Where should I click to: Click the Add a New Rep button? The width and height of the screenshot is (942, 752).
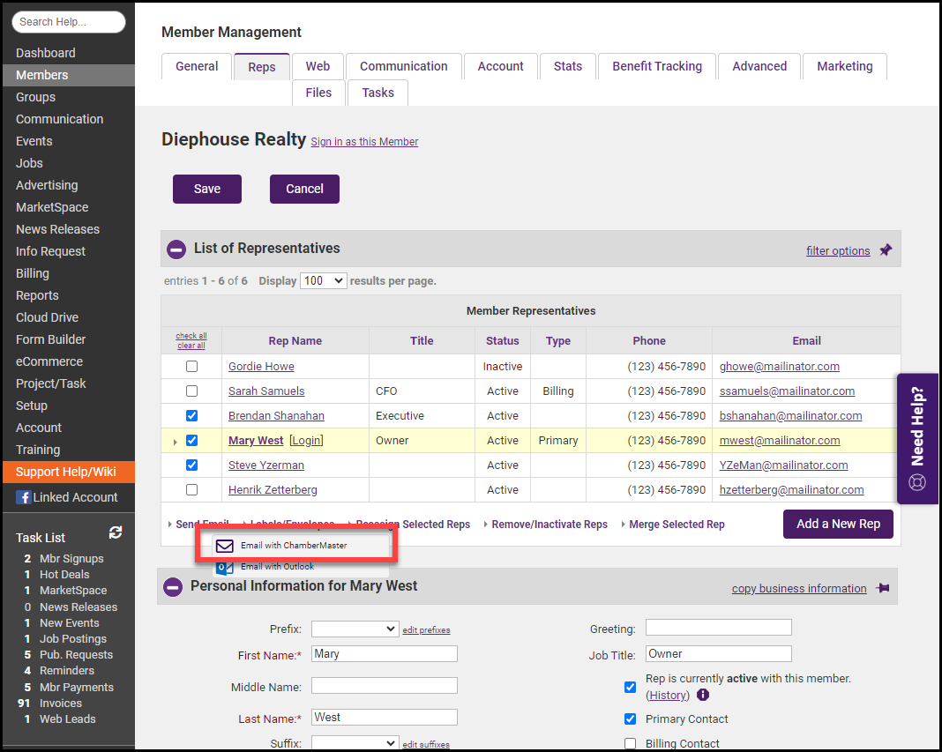coord(838,524)
